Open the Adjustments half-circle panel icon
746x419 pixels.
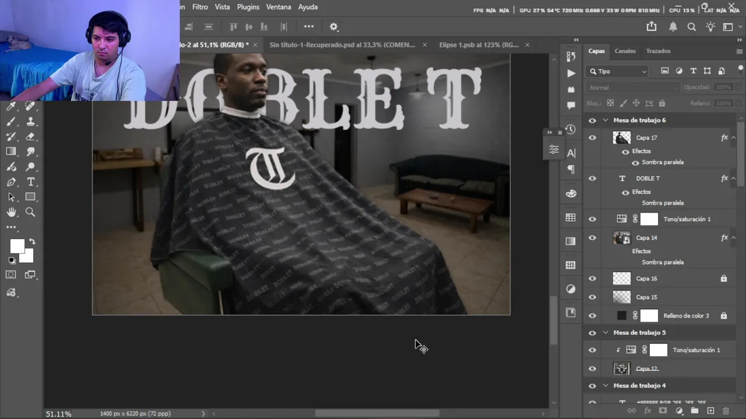571,289
